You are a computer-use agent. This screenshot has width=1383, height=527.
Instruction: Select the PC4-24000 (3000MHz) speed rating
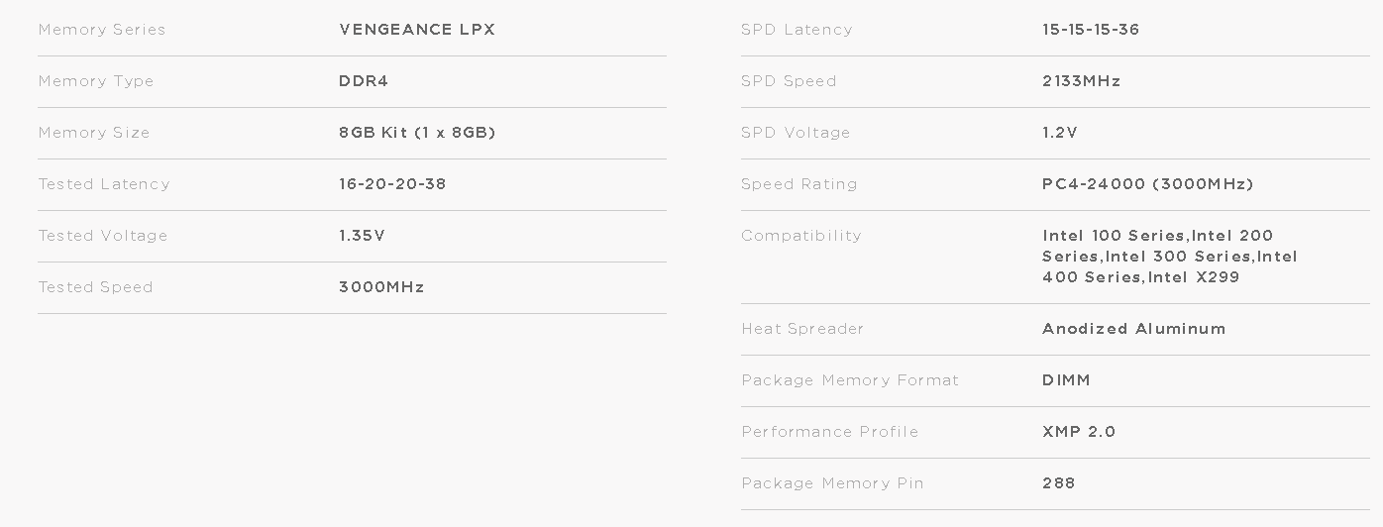coord(1148,184)
